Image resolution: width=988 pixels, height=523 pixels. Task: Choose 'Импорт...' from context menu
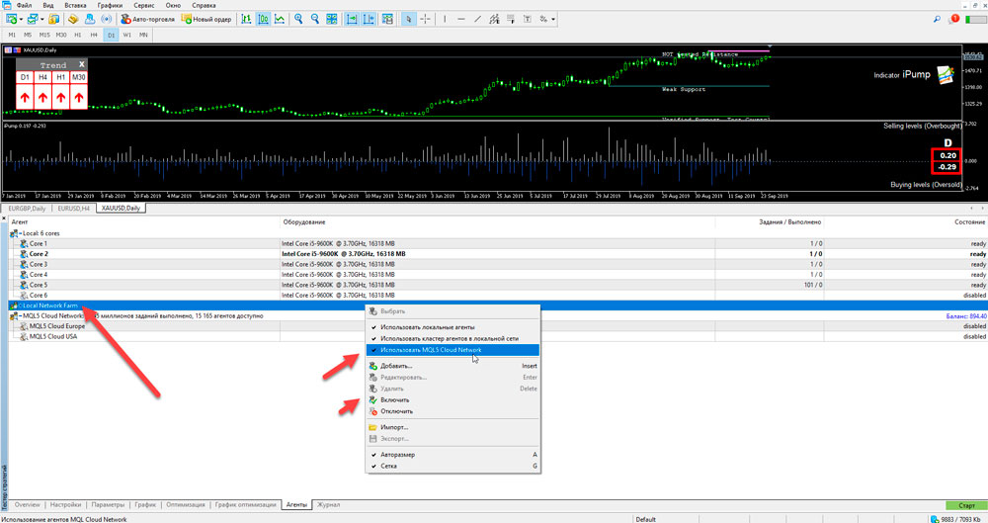(x=453, y=428)
